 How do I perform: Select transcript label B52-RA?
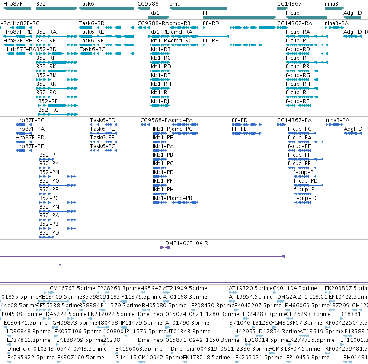tap(46, 32)
